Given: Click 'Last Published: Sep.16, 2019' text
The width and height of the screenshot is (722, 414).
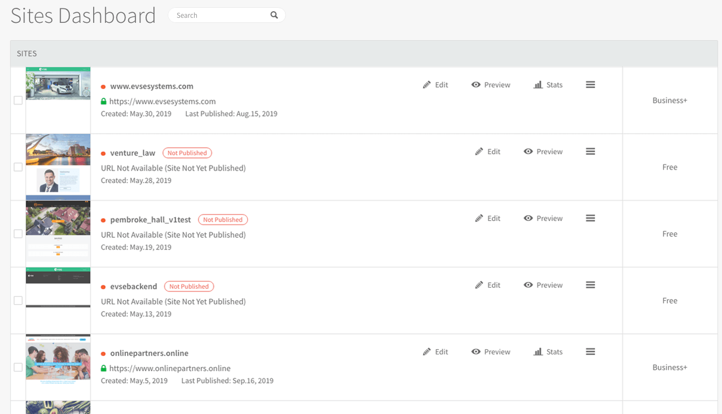Looking at the screenshot, I should click(x=227, y=381).
